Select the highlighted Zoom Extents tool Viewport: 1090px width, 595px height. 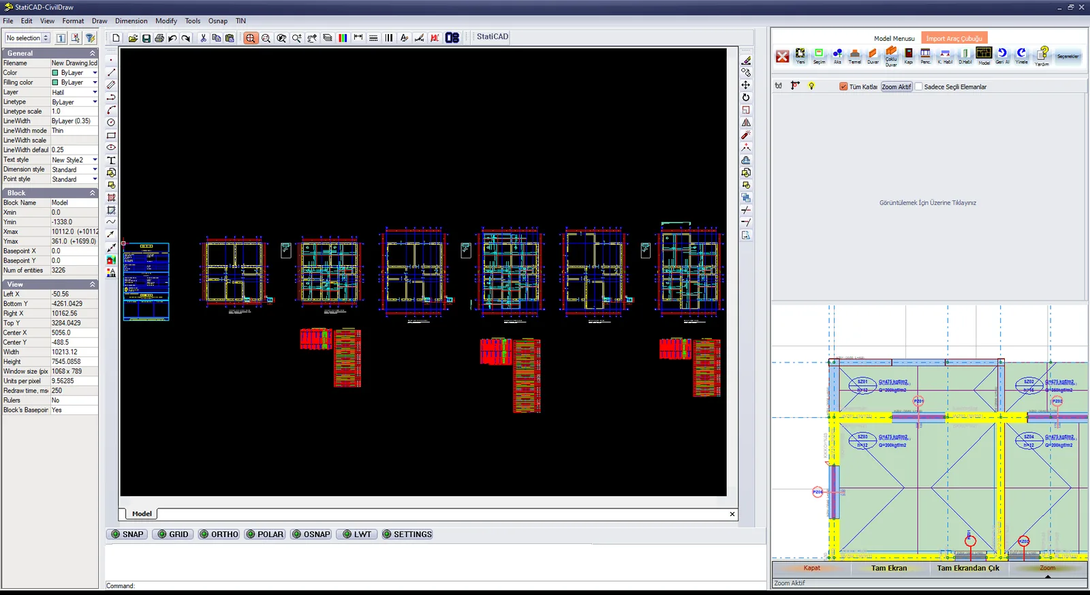251,38
